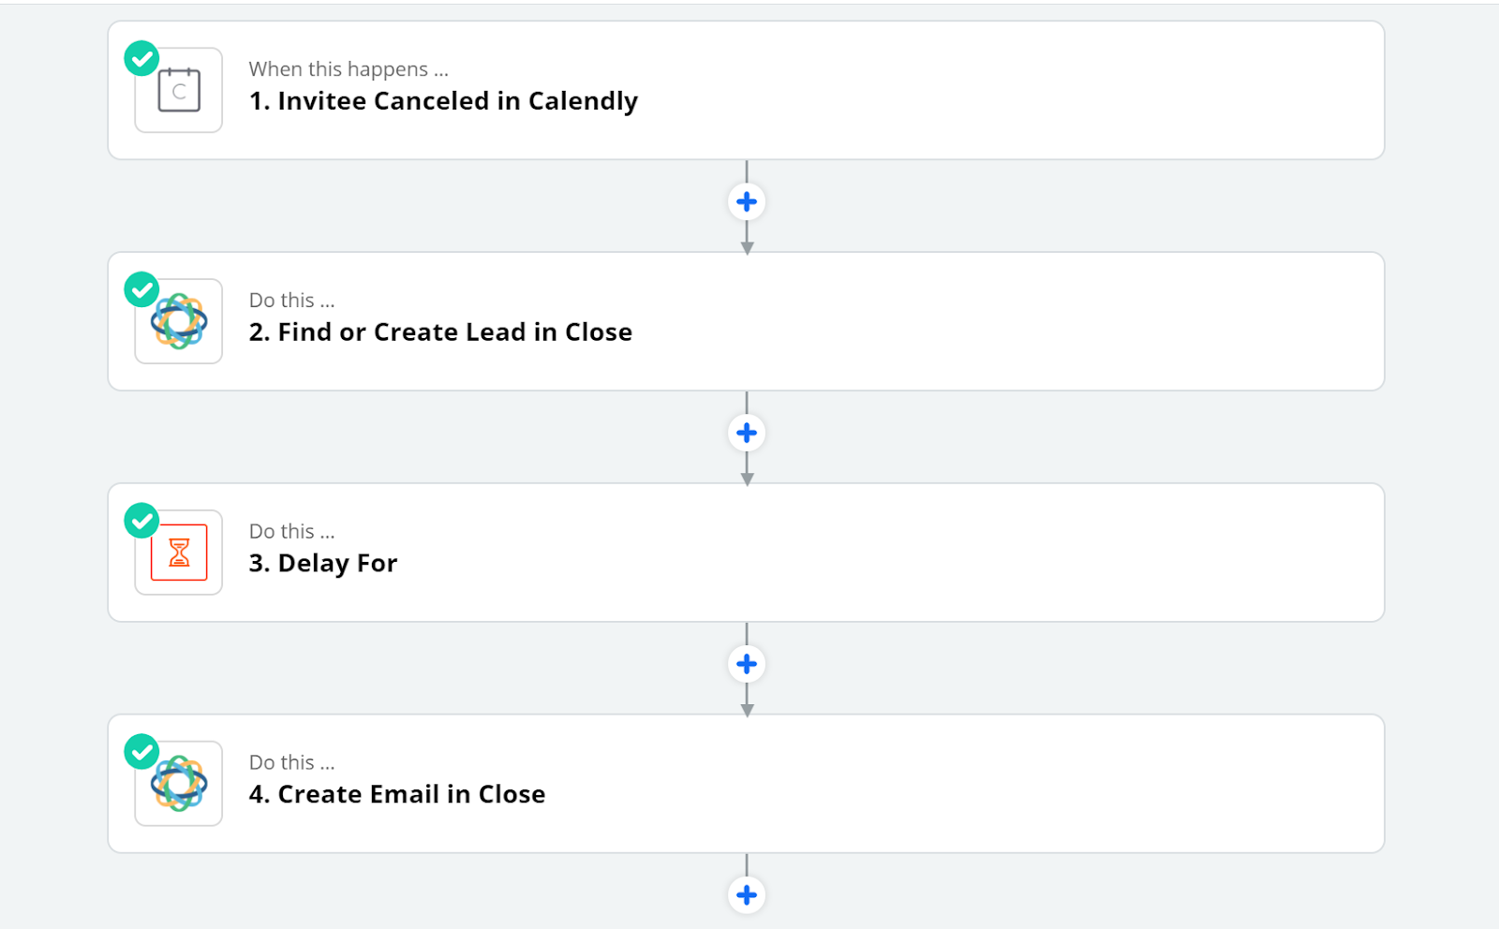Click "Do this ..." above Find or Create Lead
The width and height of the screenshot is (1499, 929).
coord(291,301)
